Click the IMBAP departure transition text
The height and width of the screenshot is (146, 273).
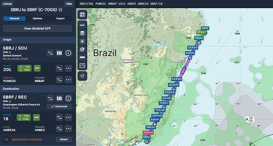point(40,81)
